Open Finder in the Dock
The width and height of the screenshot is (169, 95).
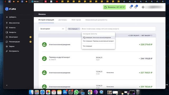[31, 92]
